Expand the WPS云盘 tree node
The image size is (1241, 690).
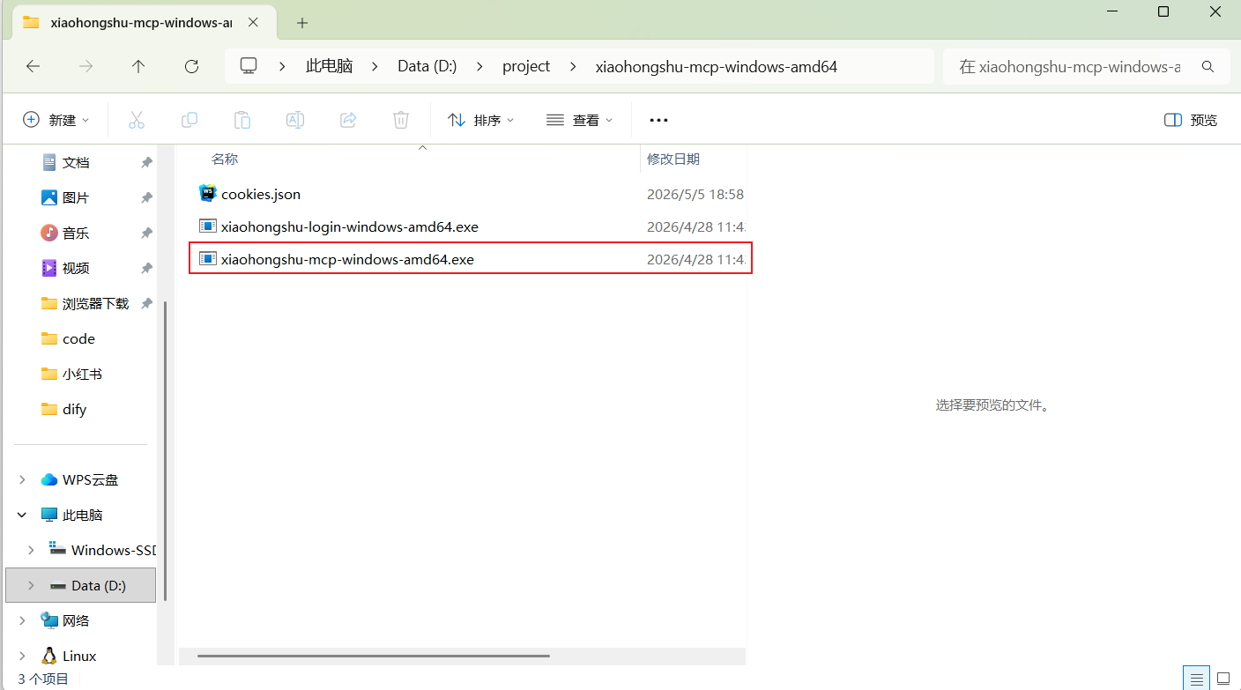click(x=22, y=480)
